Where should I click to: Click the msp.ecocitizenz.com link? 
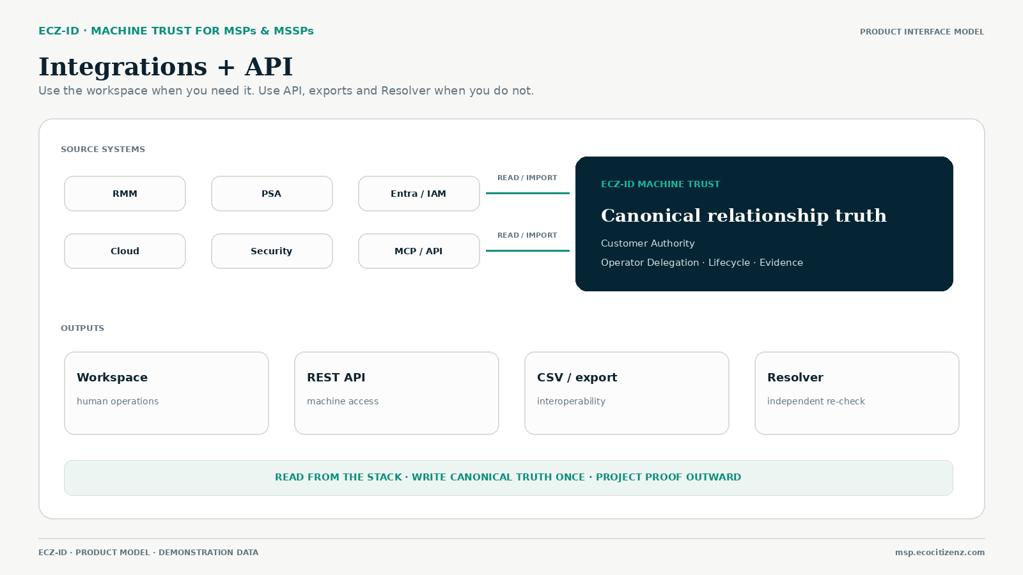(940, 553)
